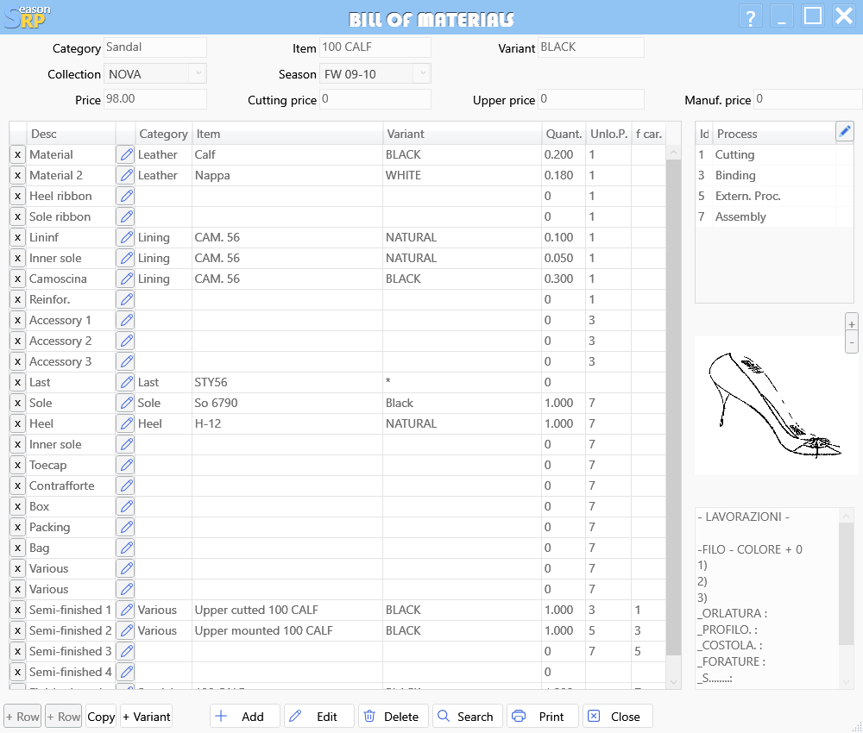Click the Variant BLACK input field at top
Image resolution: width=863 pixels, height=733 pixels.
pyautogui.click(x=591, y=47)
